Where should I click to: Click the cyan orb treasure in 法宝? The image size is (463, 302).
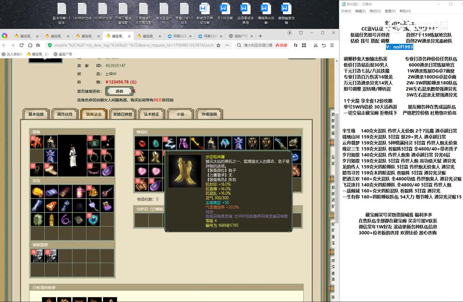coord(93,219)
